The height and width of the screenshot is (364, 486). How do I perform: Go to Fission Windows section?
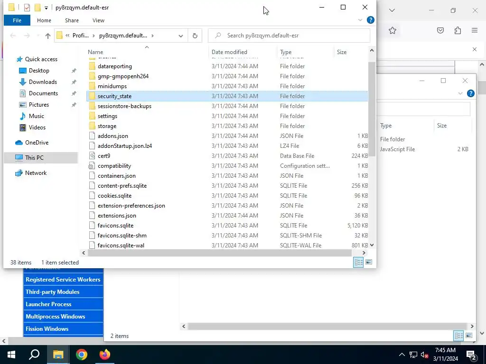(x=63, y=329)
